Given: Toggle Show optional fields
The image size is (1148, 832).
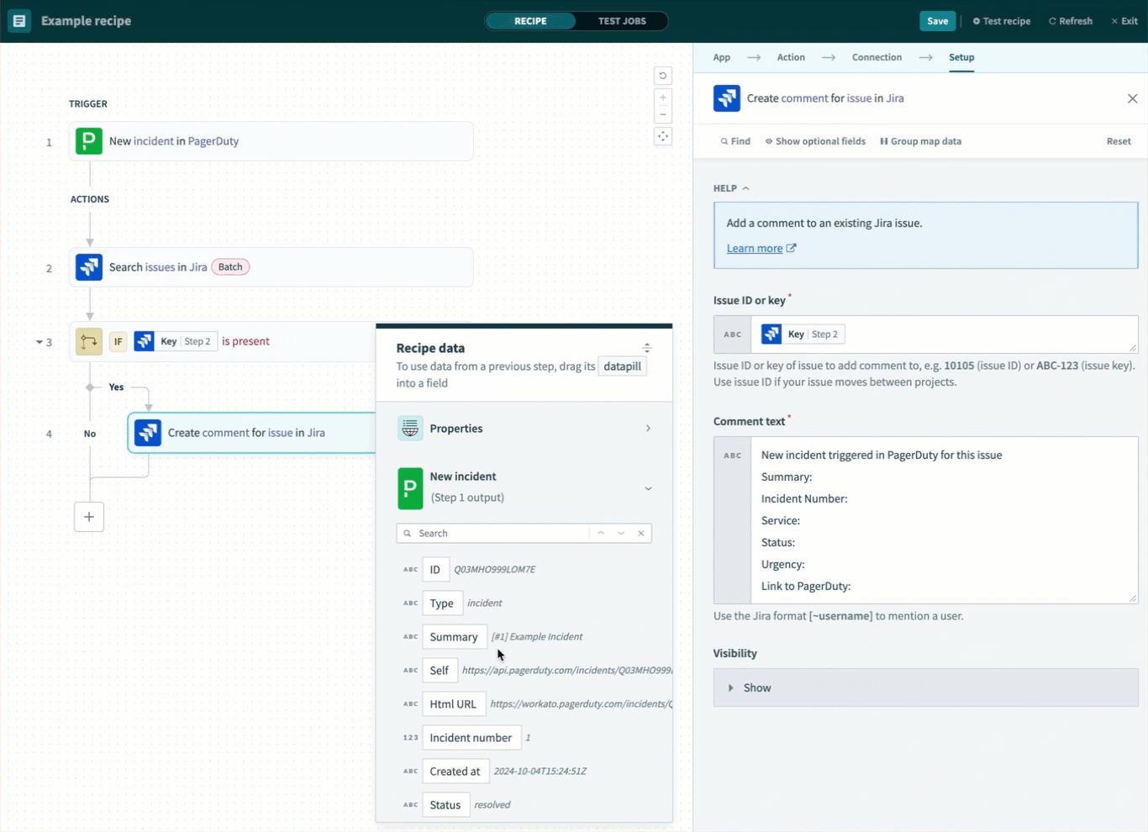Looking at the screenshot, I should point(814,141).
